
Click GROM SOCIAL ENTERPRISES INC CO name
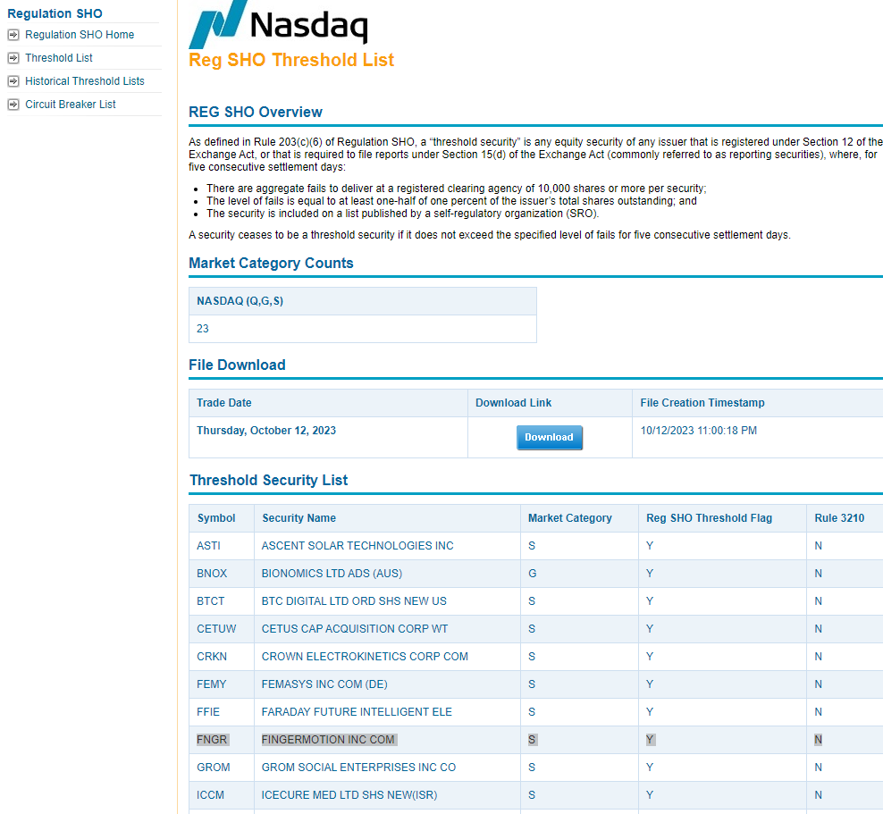point(358,768)
